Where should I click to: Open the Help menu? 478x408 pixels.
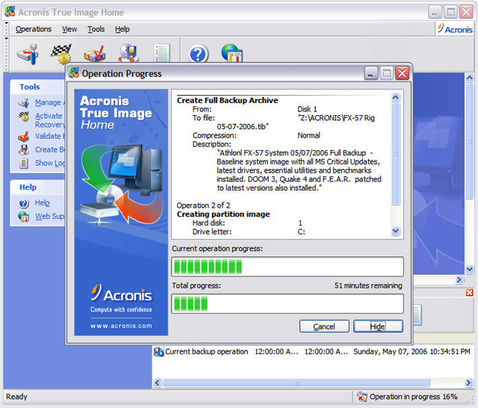click(x=122, y=29)
